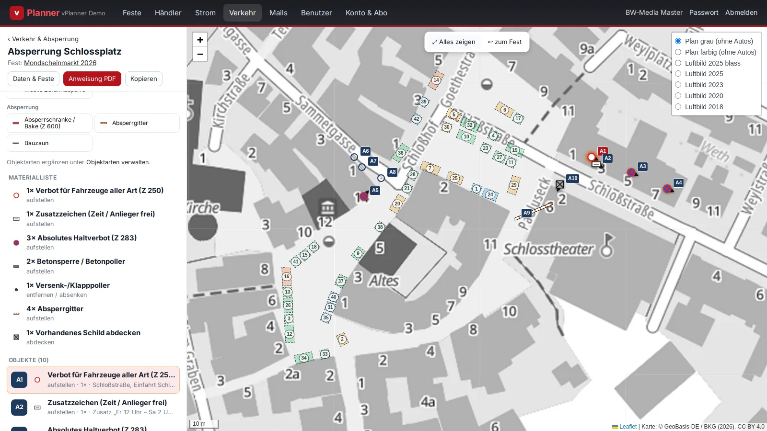Zoom out the map with minus button
The image size is (767, 431).
point(200,54)
